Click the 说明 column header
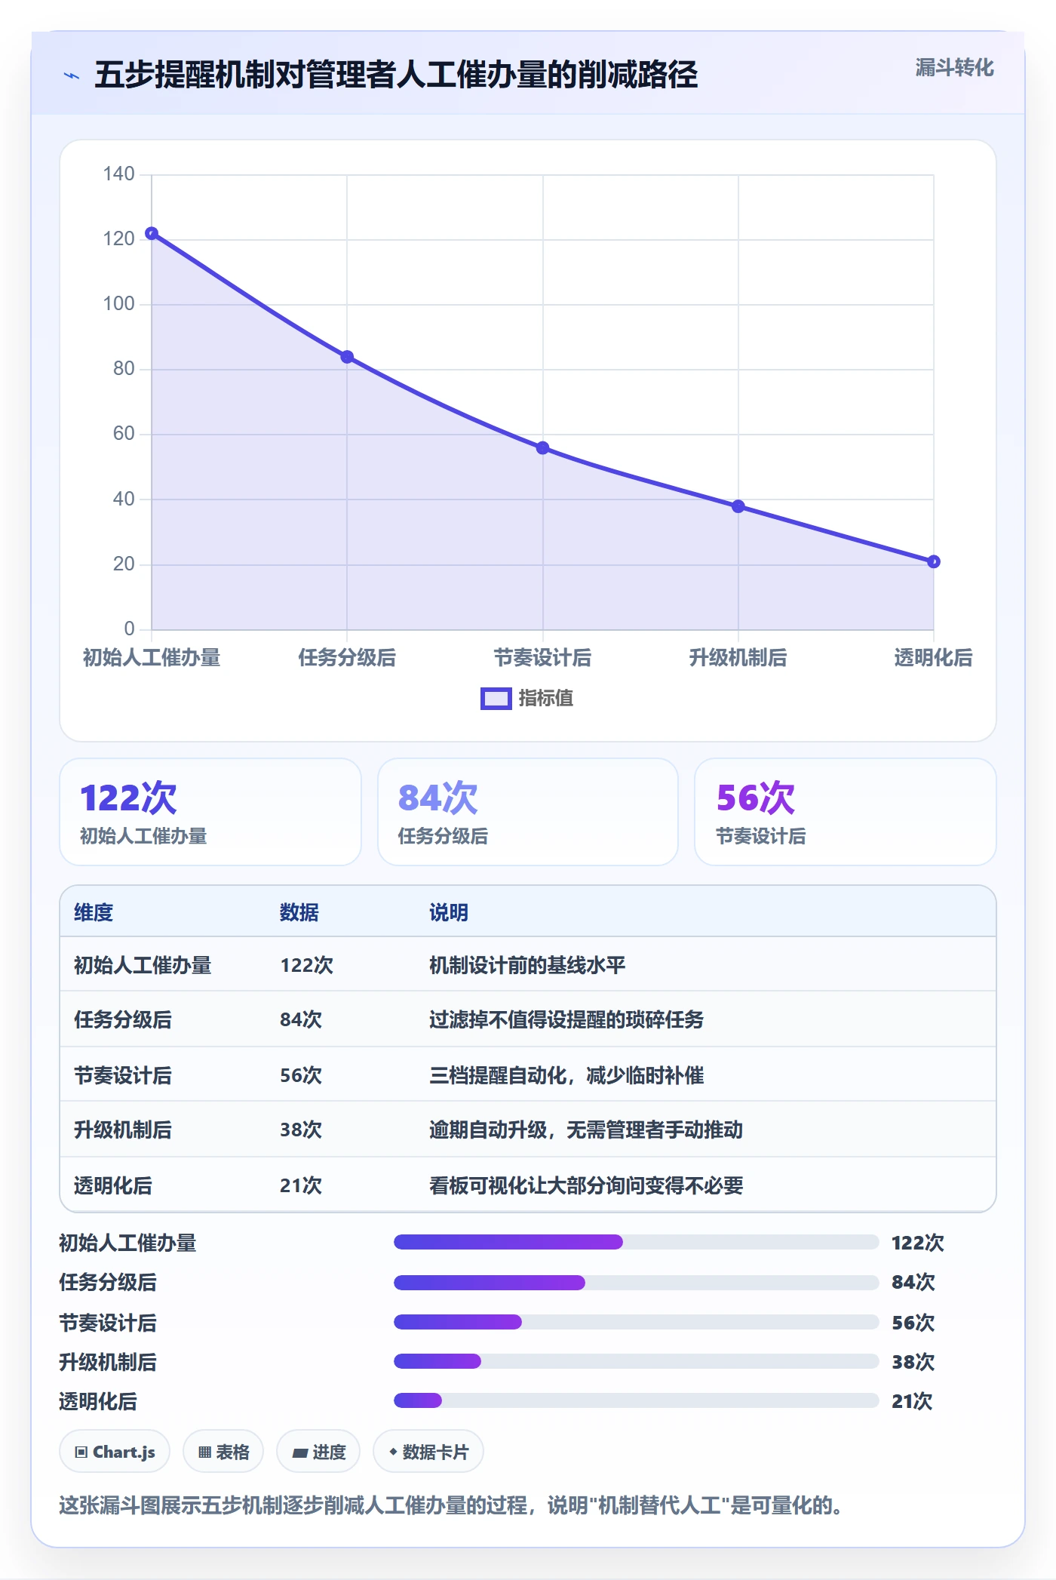 (449, 912)
